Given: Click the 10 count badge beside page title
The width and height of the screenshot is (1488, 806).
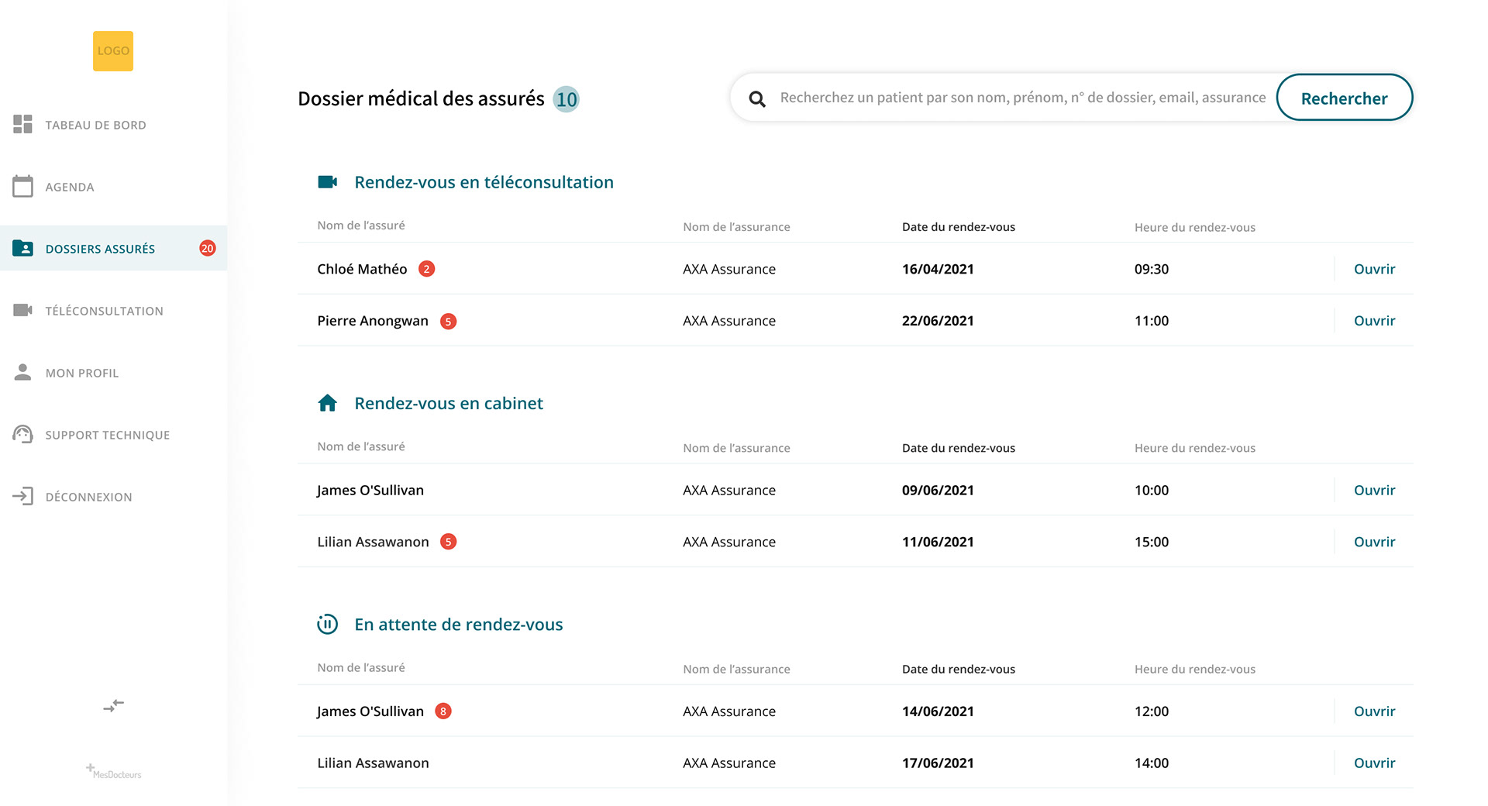Looking at the screenshot, I should [567, 99].
